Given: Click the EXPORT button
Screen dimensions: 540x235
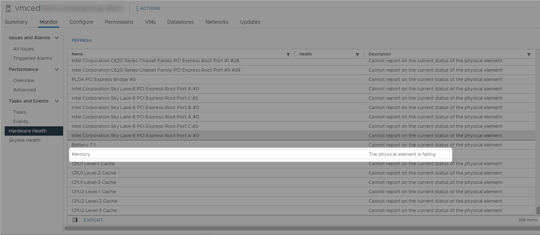Looking at the screenshot, I should (x=93, y=220).
